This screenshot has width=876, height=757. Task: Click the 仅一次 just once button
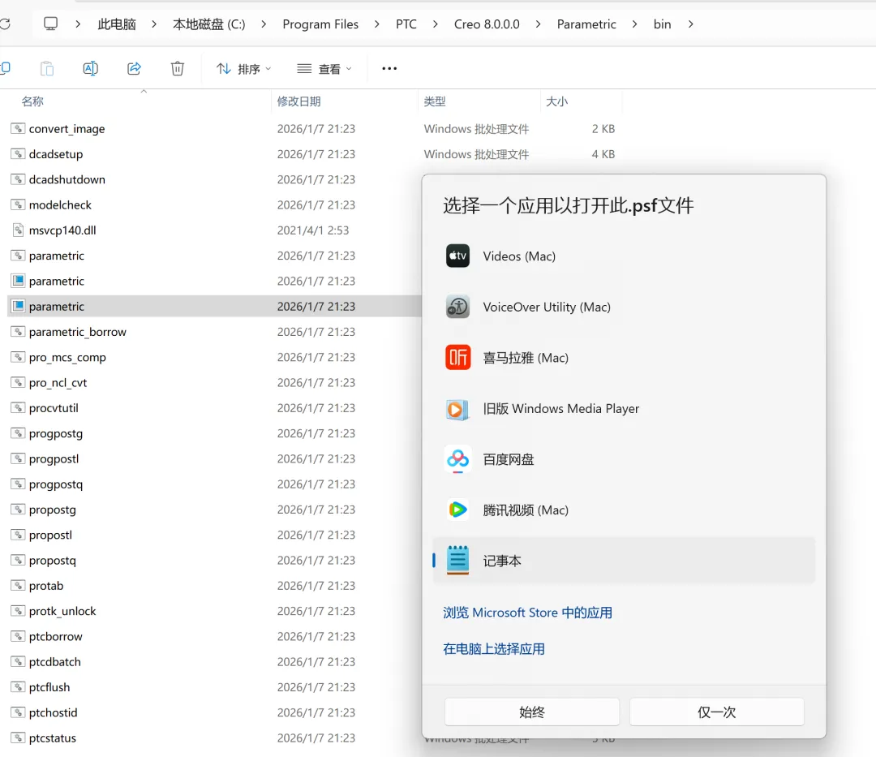pos(717,712)
